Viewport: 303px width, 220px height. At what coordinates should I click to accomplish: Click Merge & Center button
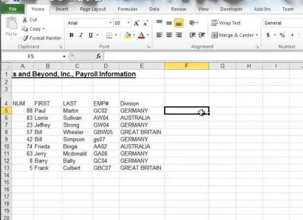232,35
